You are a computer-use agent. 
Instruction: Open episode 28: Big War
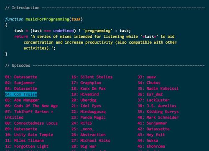(x=84, y=146)
